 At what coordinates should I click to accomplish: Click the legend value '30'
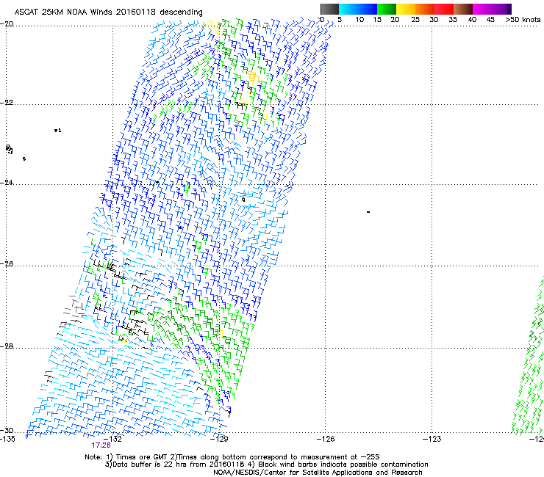434,20
